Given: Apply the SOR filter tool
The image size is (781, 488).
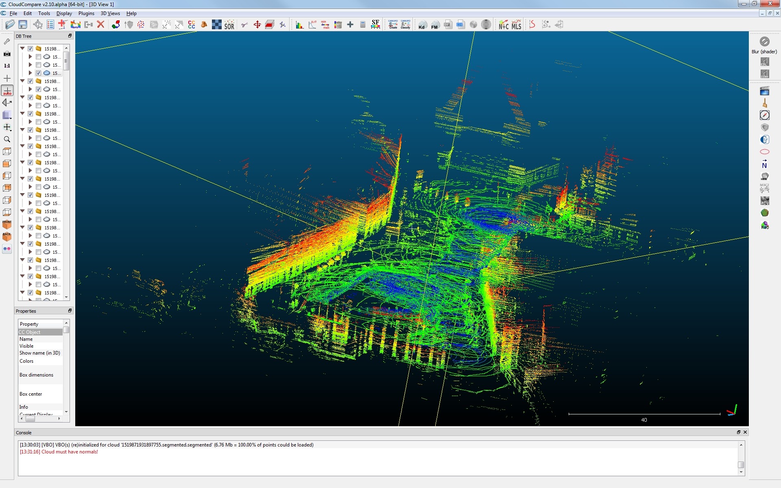Looking at the screenshot, I should click(x=229, y=25).
